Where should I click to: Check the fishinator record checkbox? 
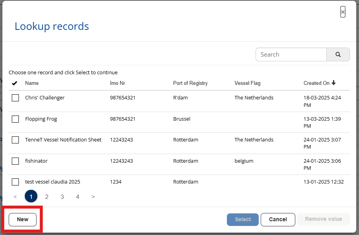point(15,161)
